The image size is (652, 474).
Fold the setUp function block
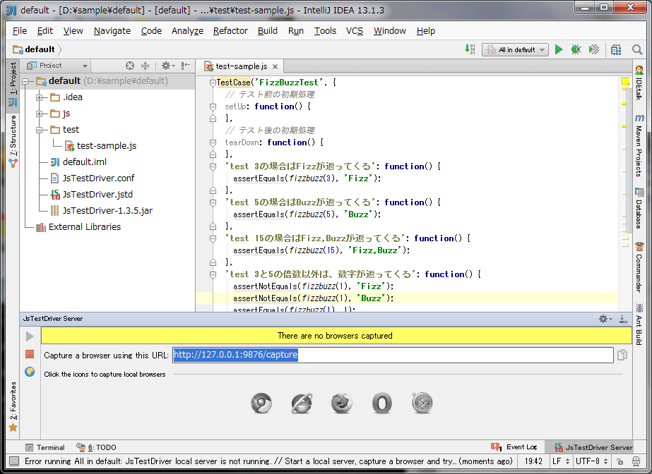(213, 107)
